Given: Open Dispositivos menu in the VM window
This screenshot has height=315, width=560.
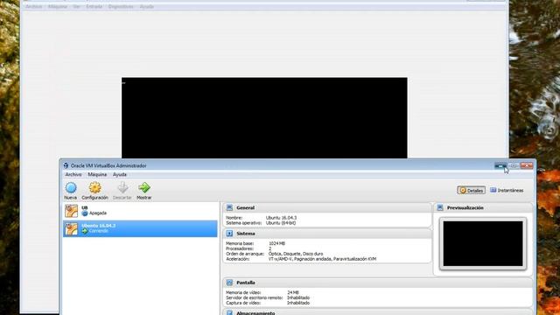Looking at the screenshot, I should click(x=121, y=6).
